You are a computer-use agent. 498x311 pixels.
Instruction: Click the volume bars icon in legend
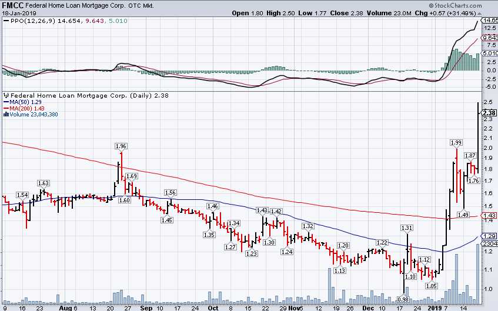[x=6, y=115]
